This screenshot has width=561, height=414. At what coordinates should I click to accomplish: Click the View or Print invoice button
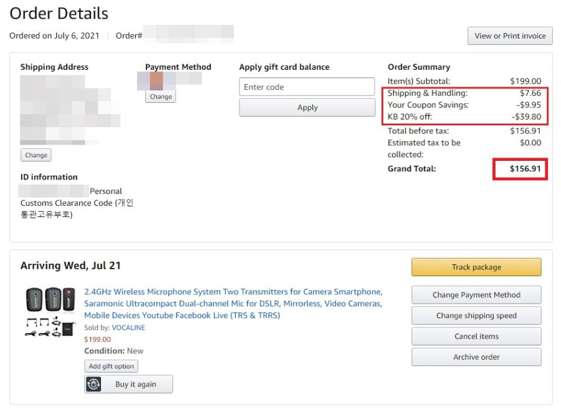[x=510, y=36]
